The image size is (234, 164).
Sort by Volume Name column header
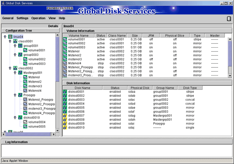[79, 35]
